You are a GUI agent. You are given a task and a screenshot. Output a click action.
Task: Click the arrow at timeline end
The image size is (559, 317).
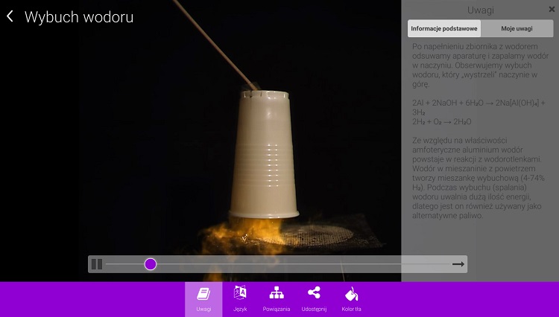458,264
